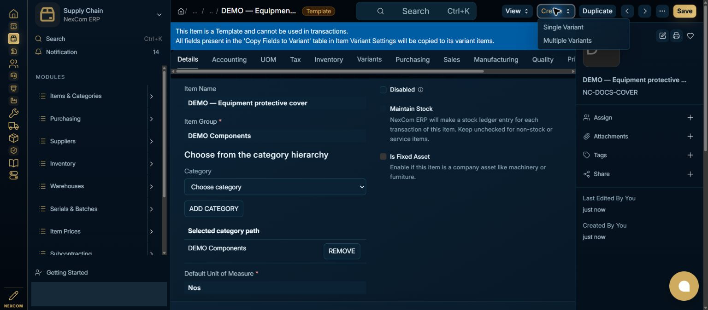Switch to the Manufacturing tab
Viewport: 708px width, 310px height.
pos(496,59)
